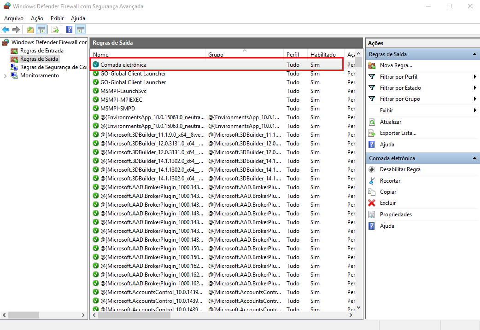Click the Atualizar refresh icon
Viewport: 480px width, 330px height.
pos(372,122)
